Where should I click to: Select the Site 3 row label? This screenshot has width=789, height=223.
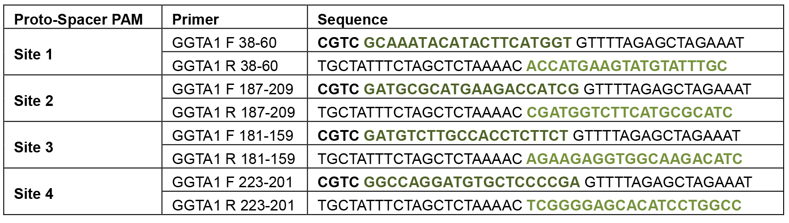pyautogui.click(x=34, y=147)
